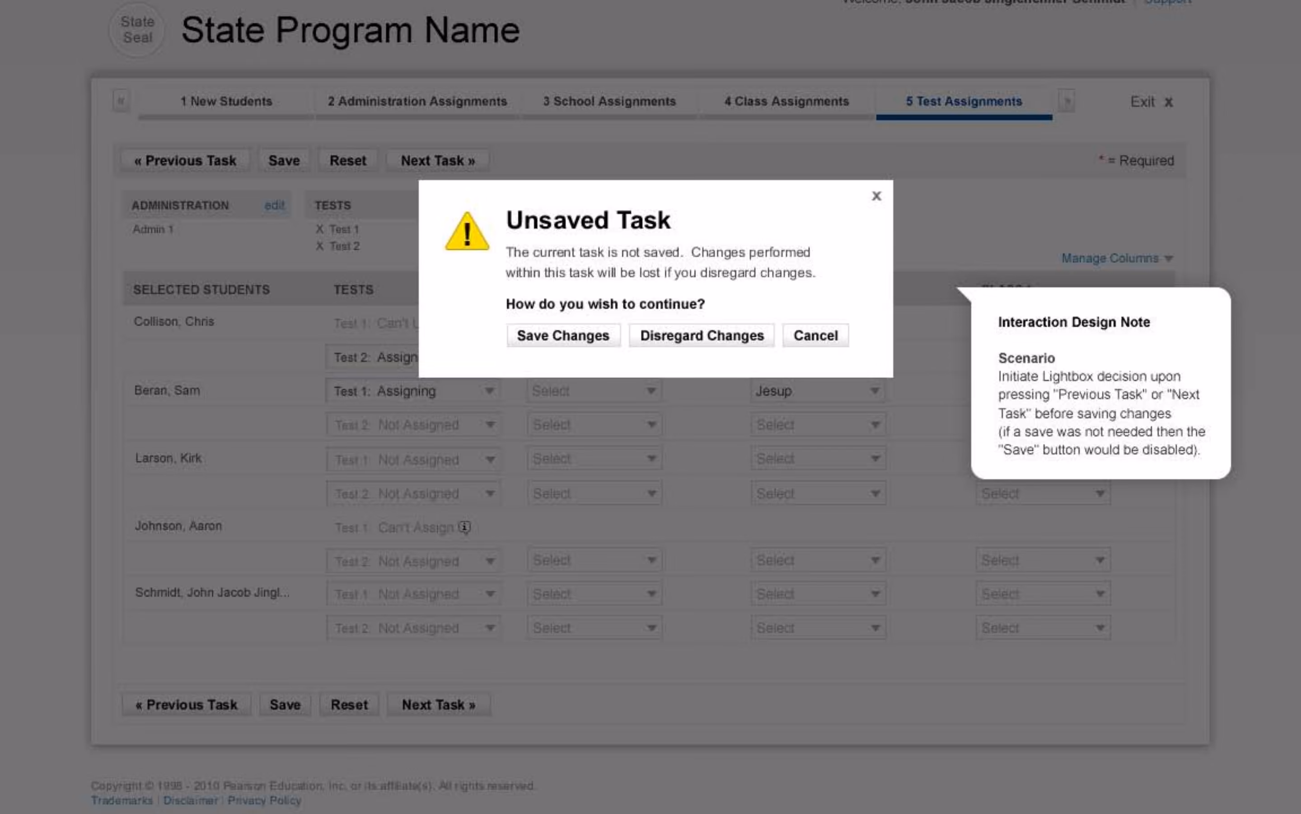Image resolution: width=1301 pixels, height=814 pixels.
Task: Click the info icon beside Johnson's Can't Assign
Action: coord(464,527)
